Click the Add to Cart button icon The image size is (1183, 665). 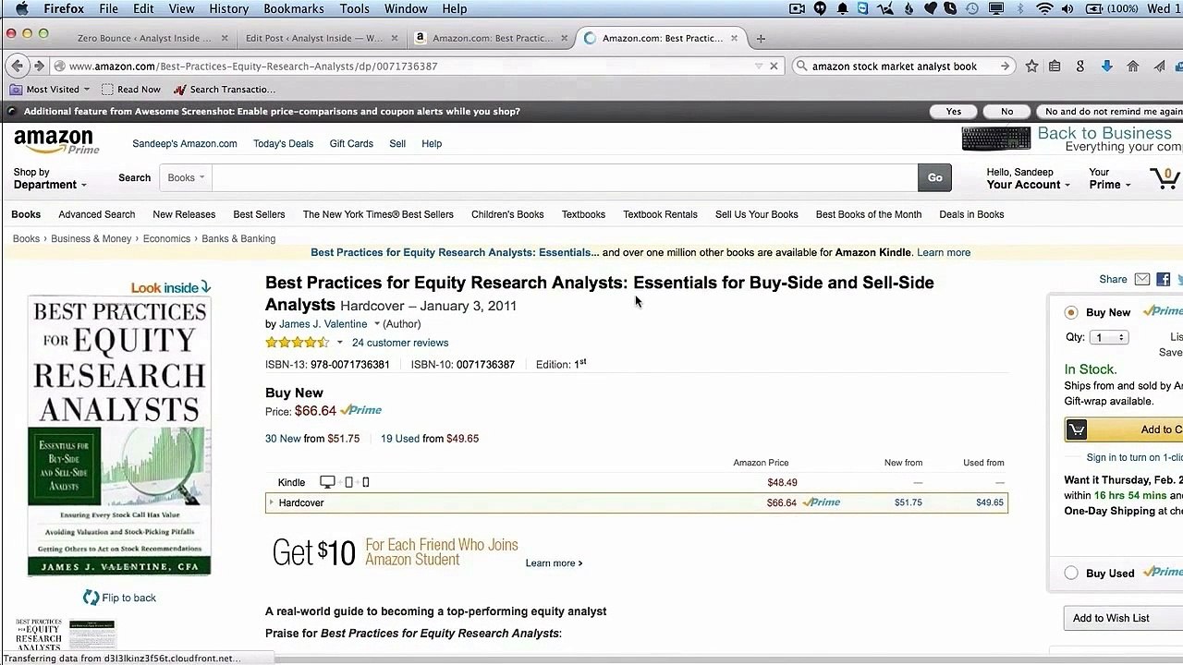pos(1076,429)
